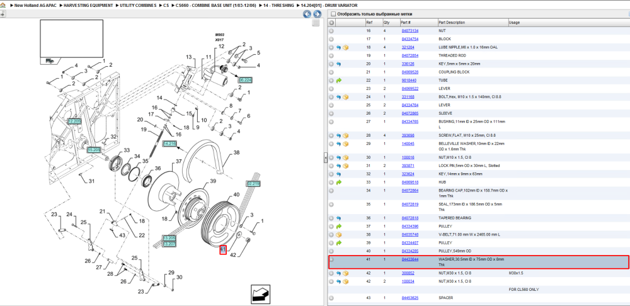Open part number link 84035748
Viewport: 630px width, 306px height.
pos(410,234)
